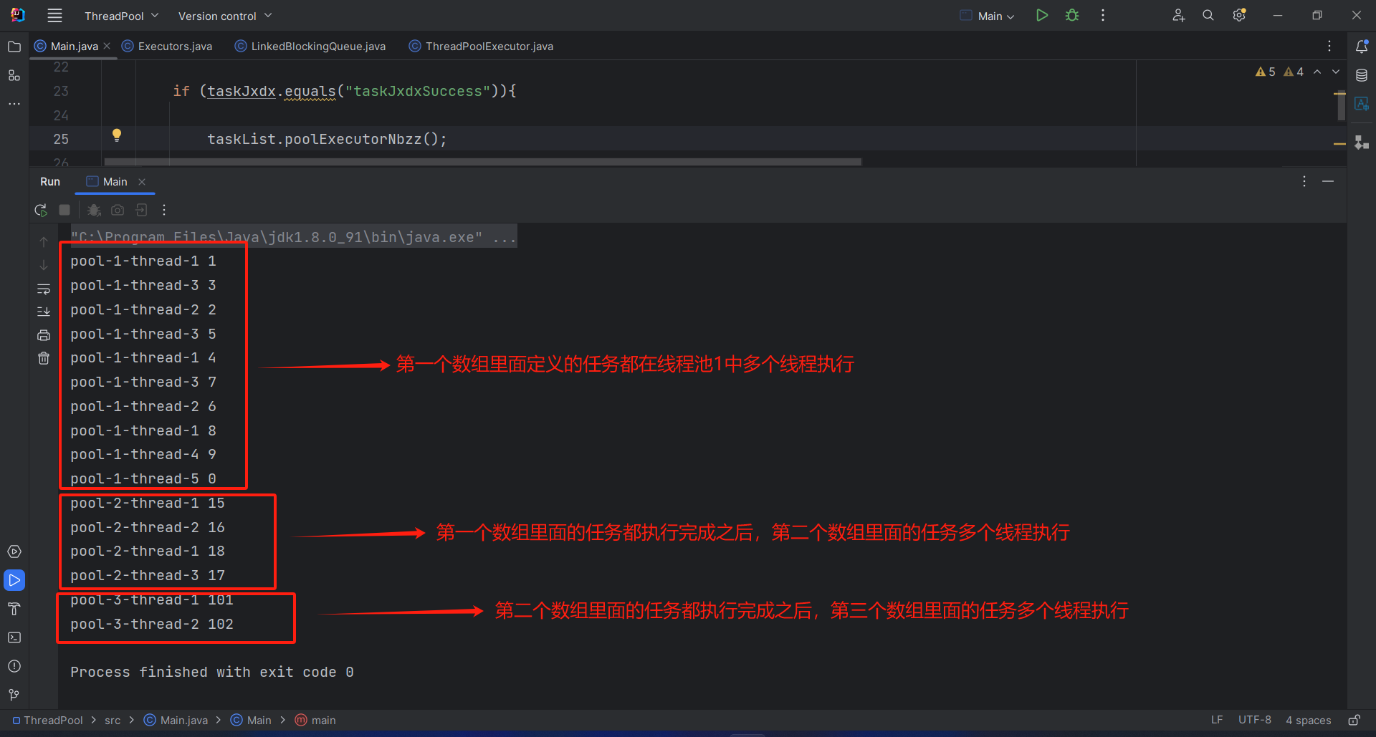Click the 5 warnings indicator
1376x737 pixels.
click(1266, 72)
